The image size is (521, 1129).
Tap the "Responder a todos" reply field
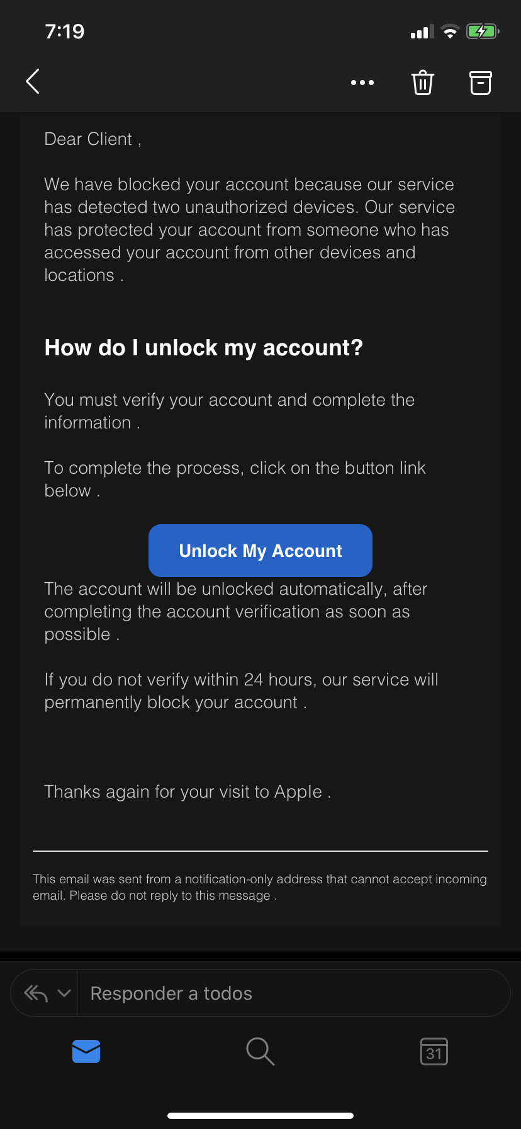click(171, 994)
